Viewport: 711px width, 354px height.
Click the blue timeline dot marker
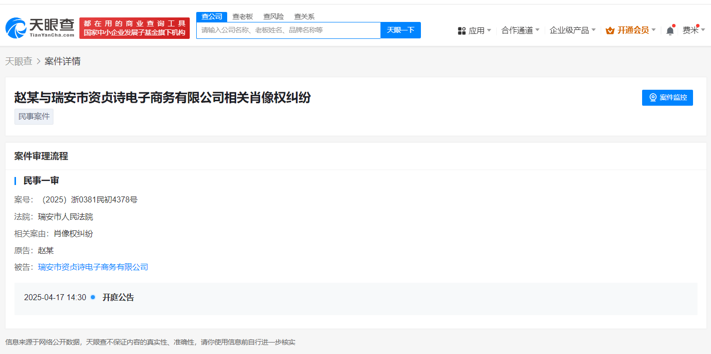coord(93,297)
